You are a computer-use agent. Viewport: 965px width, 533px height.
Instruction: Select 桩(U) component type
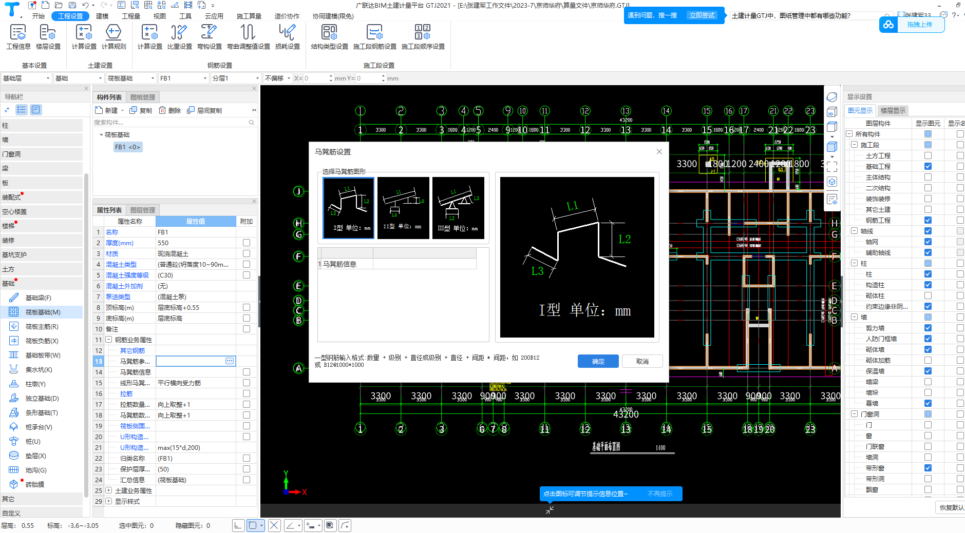(x=33, y=441)
